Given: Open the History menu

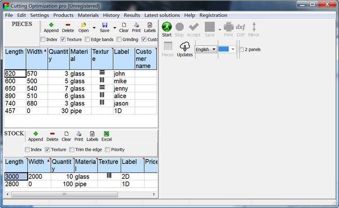Looking at the screenshot, I should coord(111,15).
